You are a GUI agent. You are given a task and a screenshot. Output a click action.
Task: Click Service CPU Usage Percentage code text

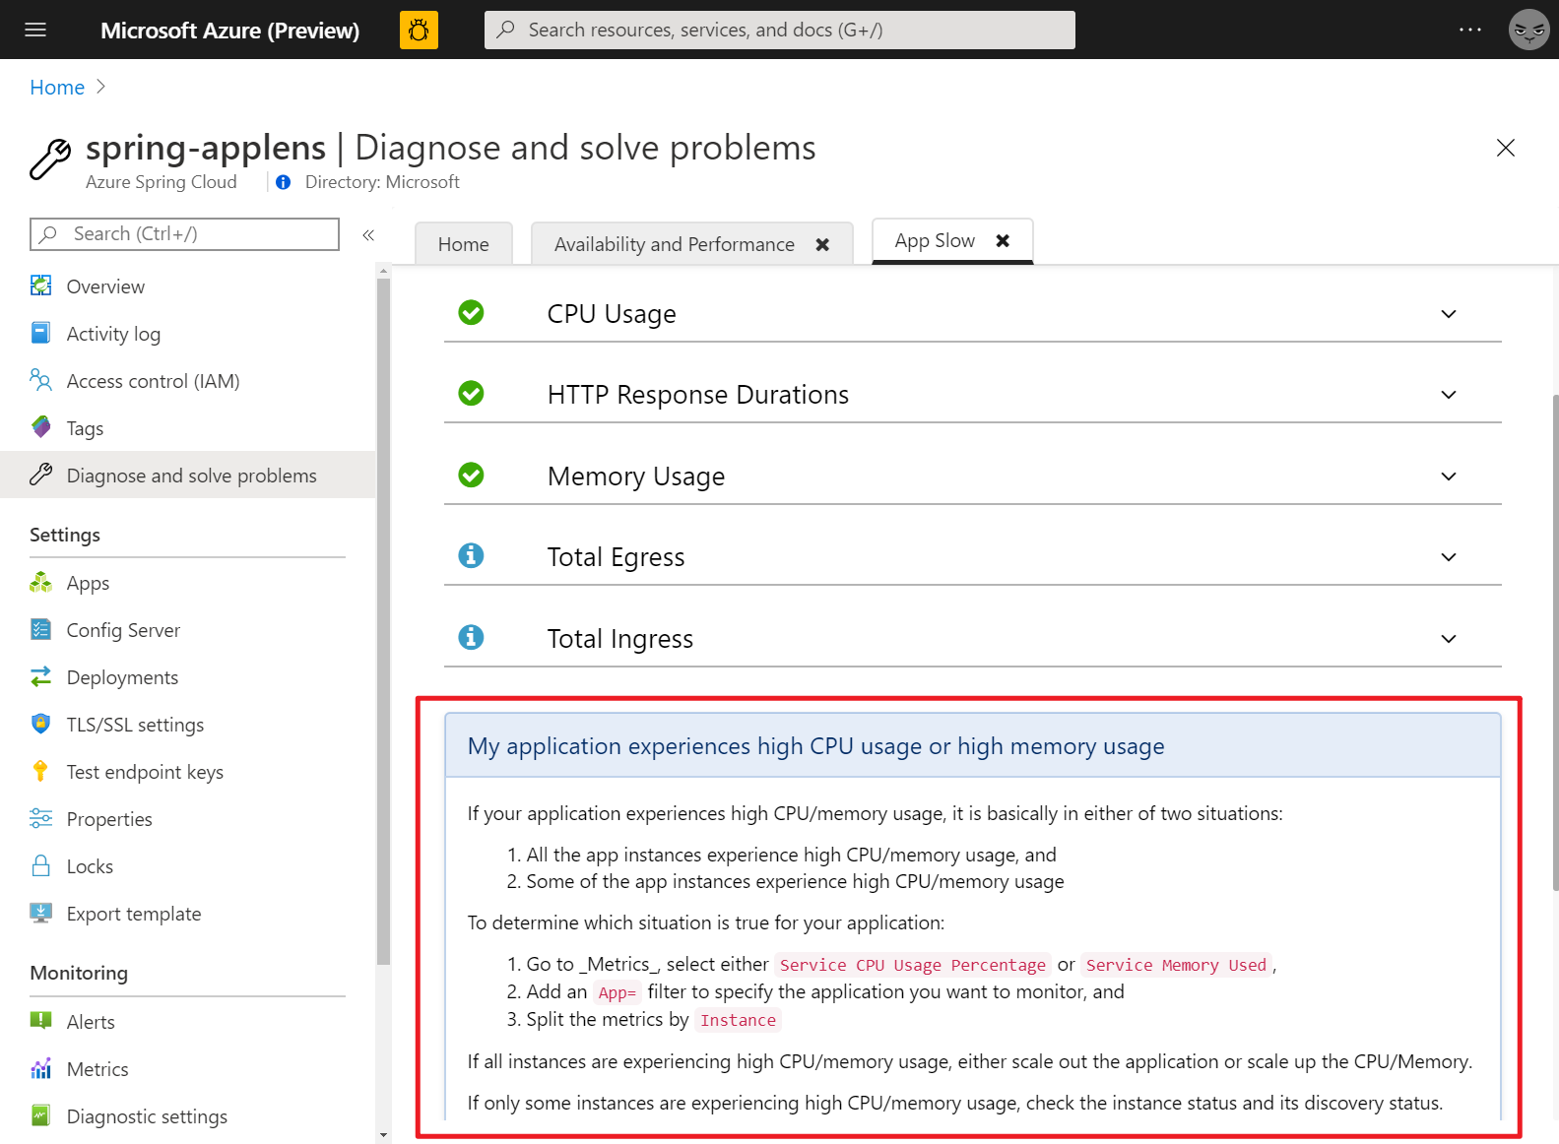913,965
